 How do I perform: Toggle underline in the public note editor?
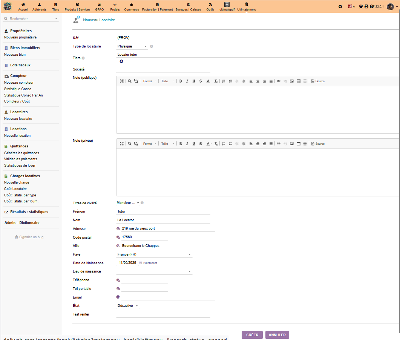(194, 81)
